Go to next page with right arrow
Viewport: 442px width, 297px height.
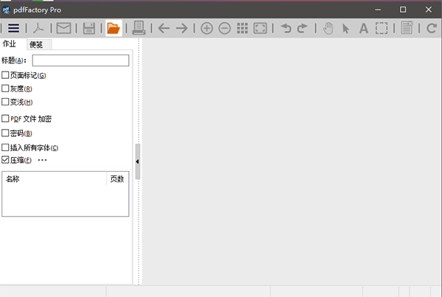click(x=182, y=28)
